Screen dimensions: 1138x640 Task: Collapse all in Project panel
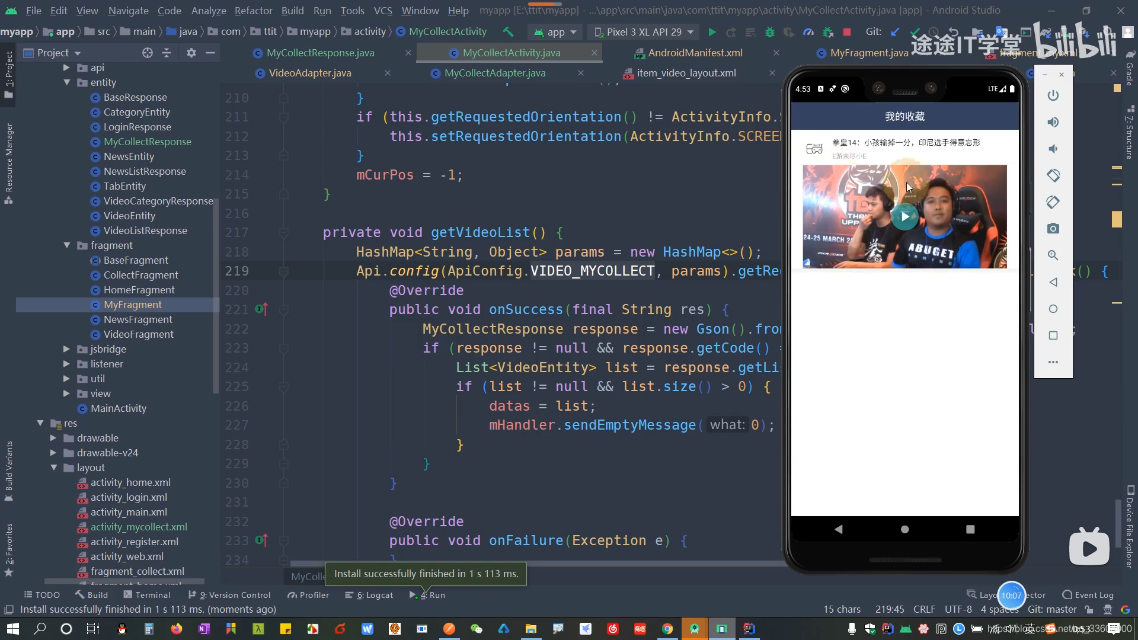click(167, 53)
